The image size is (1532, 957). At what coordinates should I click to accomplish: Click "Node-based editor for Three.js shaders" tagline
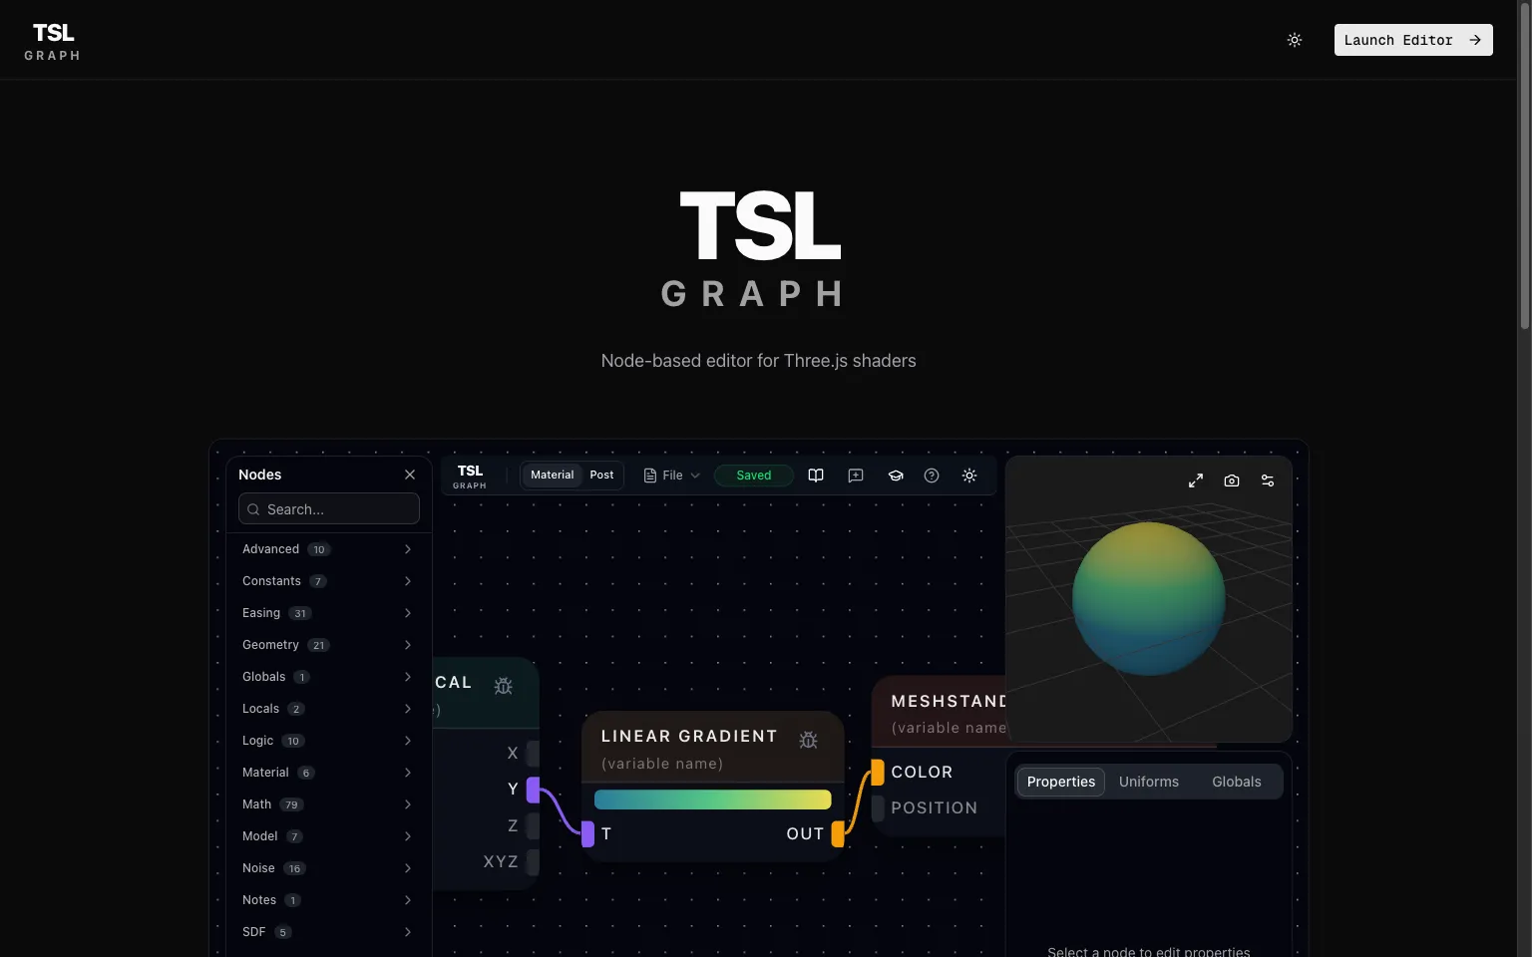point(758,361)
